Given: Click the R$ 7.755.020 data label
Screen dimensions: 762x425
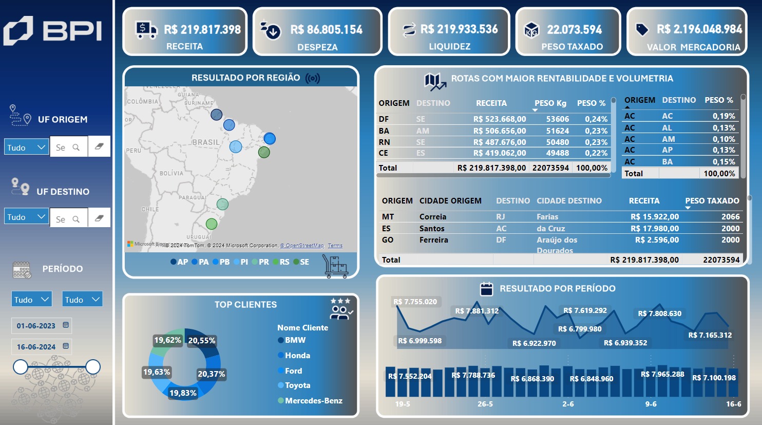Looking at the screenshot, I should point(415,302).
